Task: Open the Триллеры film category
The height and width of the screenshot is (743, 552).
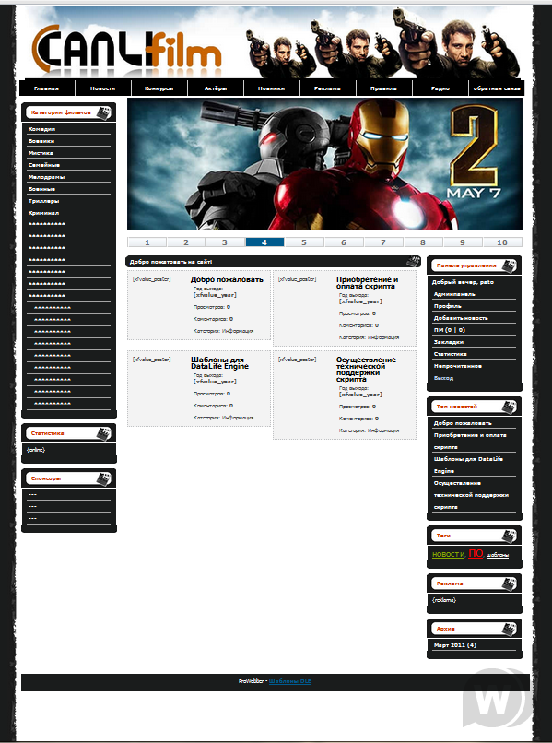Action: 43,201
